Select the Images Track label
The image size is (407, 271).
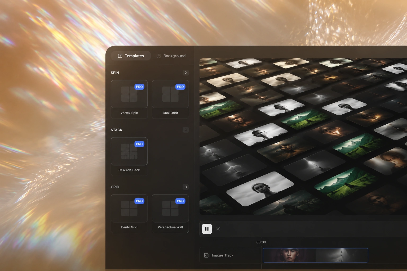tap(223, 255)
